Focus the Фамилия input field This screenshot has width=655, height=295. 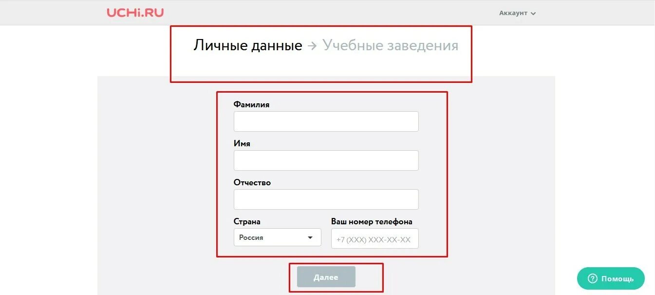pyautogui.click(x=326, y=121)
